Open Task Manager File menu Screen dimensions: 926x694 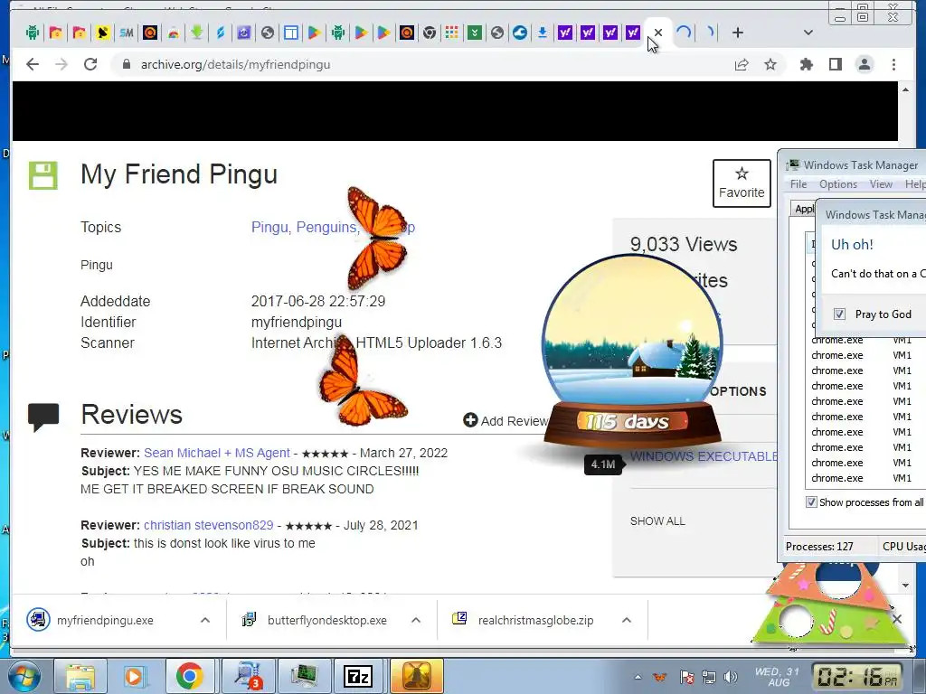(x=798, y=184)
